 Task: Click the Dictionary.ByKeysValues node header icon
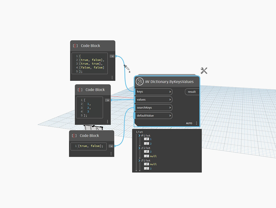(140, 81)
